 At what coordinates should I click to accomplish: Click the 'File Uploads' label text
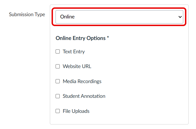tap(76, 111)
